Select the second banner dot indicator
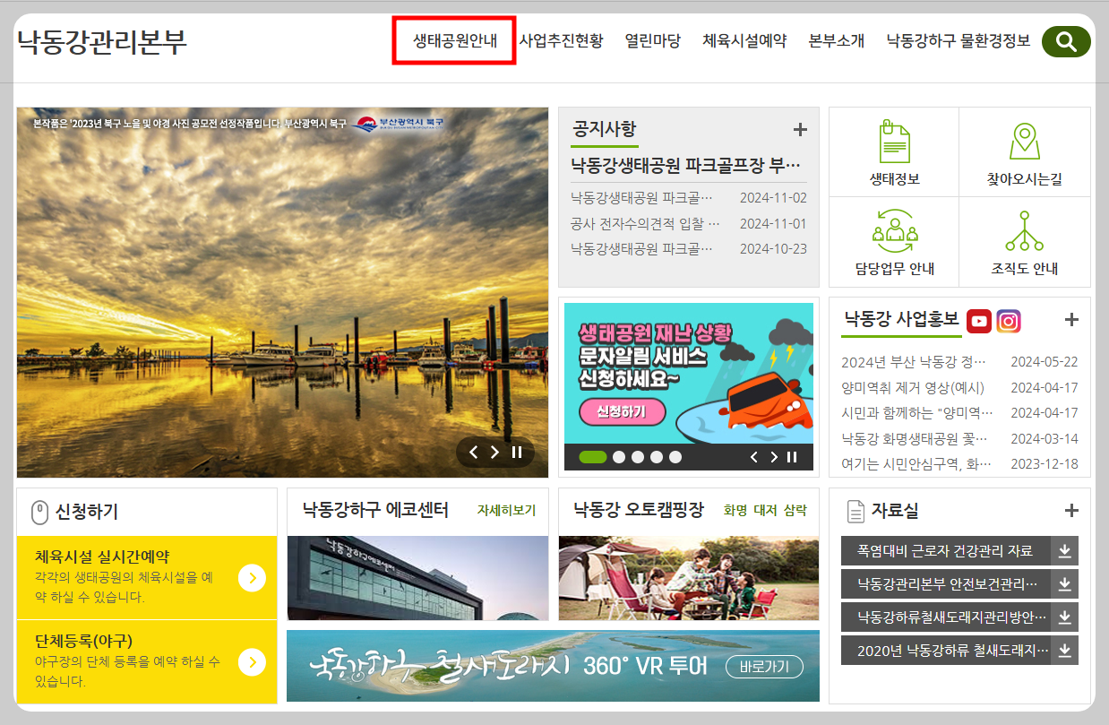The height and width of the screenshot is (725, 1109). coord(619,457)
